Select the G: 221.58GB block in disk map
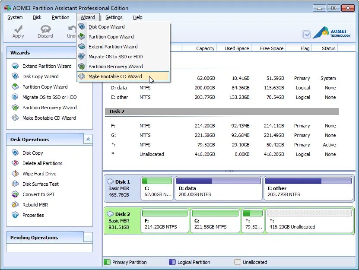 tap(215, 220)
